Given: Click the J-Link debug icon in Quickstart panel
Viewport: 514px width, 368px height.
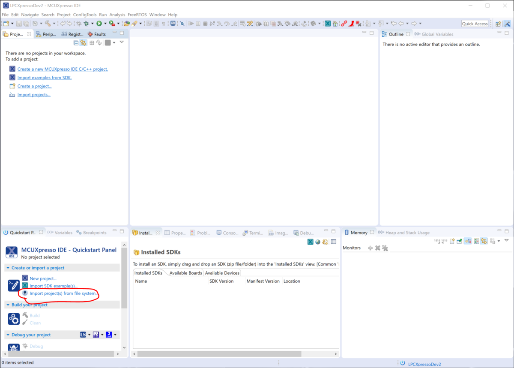Looking at the screenshot, I should (109, 335).
